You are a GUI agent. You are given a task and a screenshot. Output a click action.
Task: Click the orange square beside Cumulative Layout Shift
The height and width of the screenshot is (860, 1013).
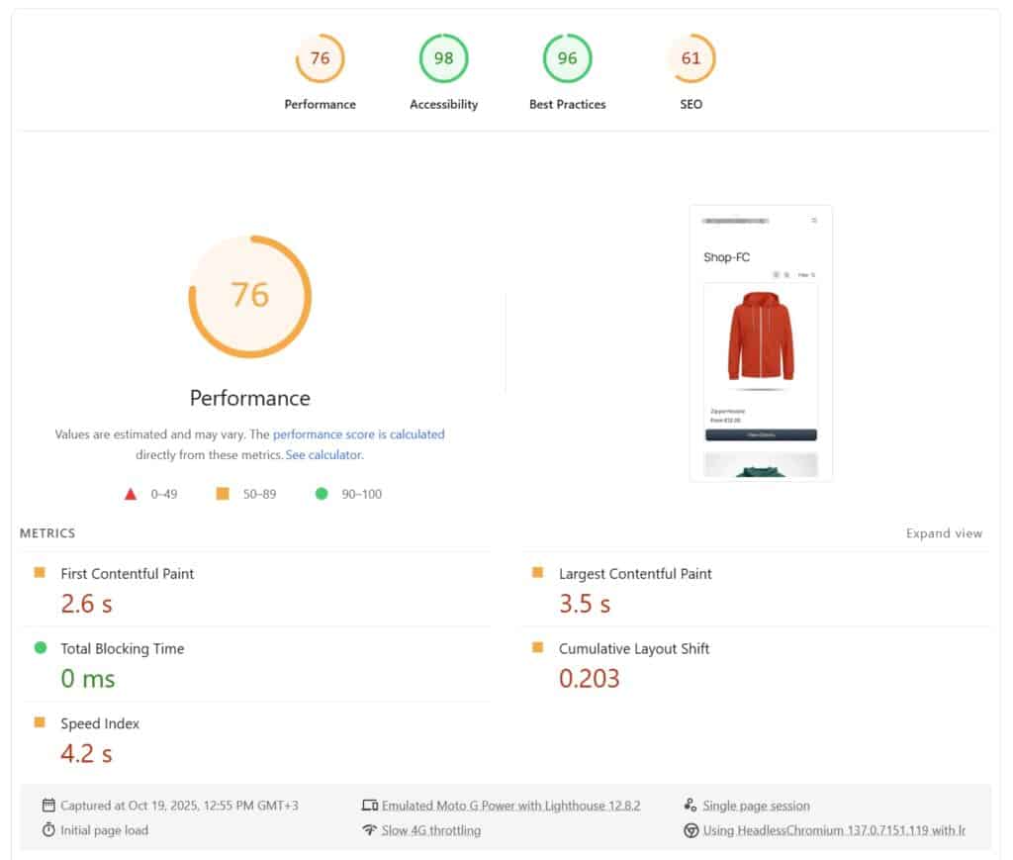tap(538, 648)
